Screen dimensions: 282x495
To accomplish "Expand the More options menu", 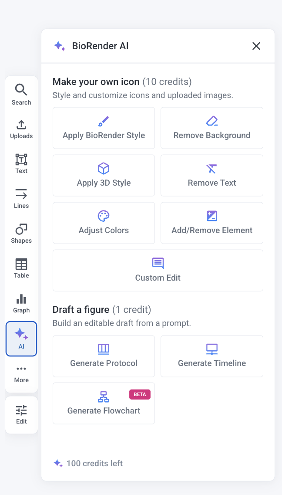I will click(x=21, y=373).
